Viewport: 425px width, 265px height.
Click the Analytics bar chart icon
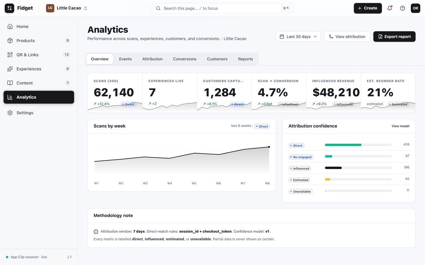(10, 97)
